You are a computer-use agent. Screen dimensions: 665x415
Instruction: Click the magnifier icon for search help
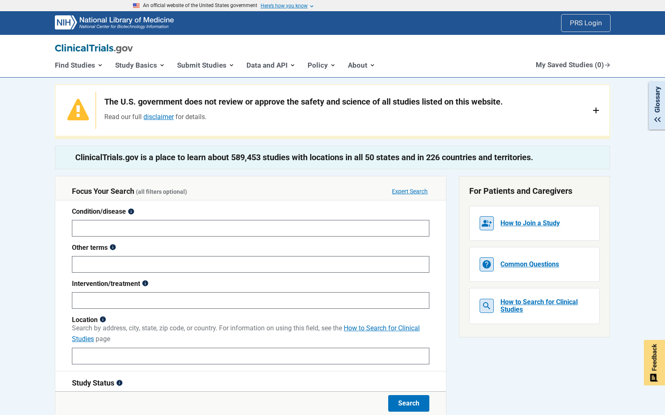(487, 306)
